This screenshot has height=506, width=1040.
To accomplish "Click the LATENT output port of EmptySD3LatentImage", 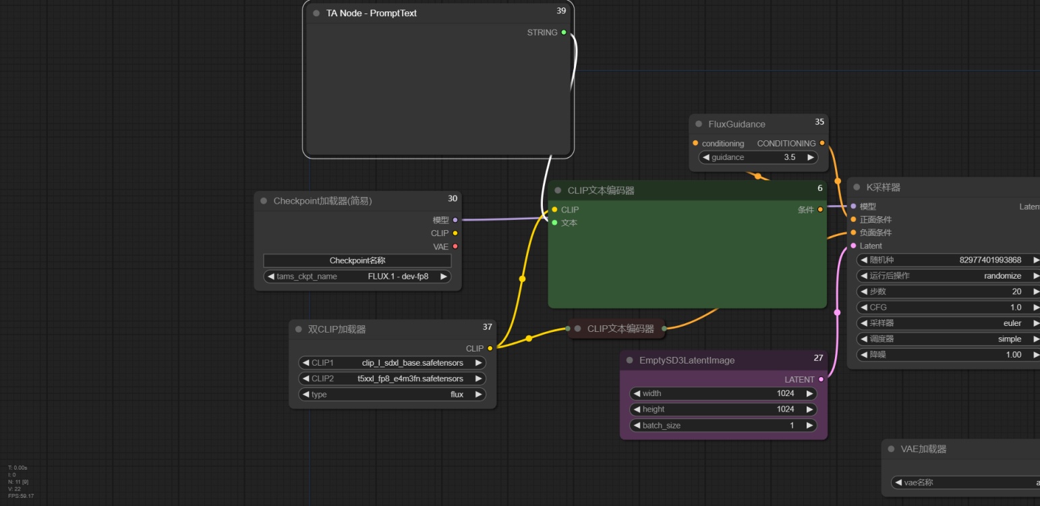I will click(x=821, y=379).
